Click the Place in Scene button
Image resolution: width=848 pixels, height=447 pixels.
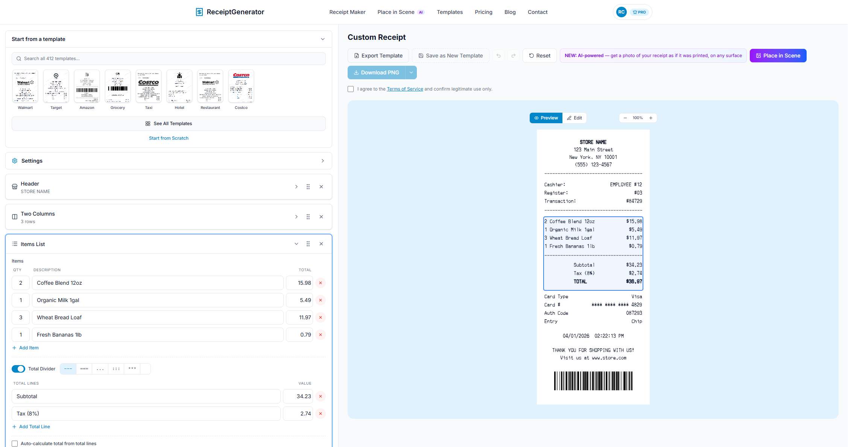[778, 55]
